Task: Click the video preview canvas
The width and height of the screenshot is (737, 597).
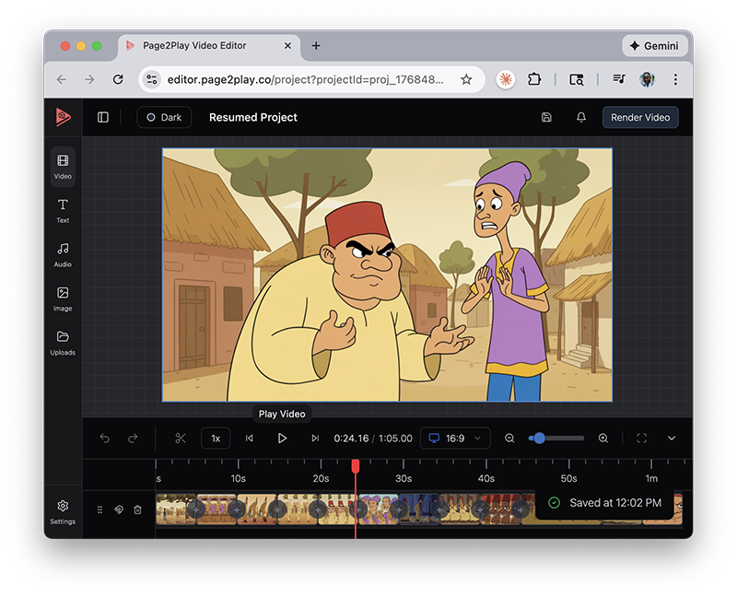Action: pyautogui.click(x=387, y=275)
